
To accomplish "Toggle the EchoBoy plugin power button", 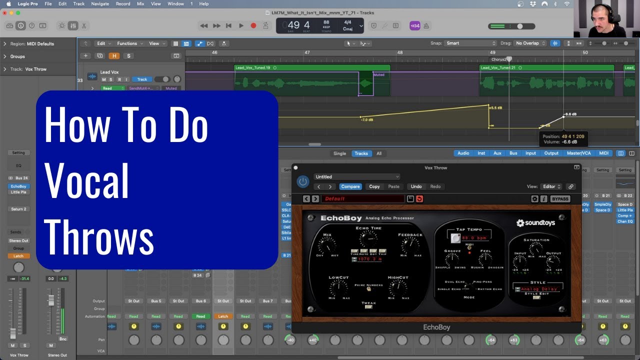I will click(x=303, y=181).
